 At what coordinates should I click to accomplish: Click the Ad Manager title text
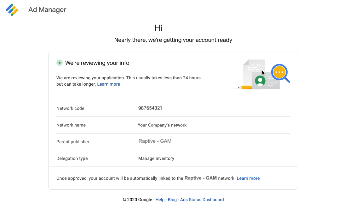click(x=47, y=10)
